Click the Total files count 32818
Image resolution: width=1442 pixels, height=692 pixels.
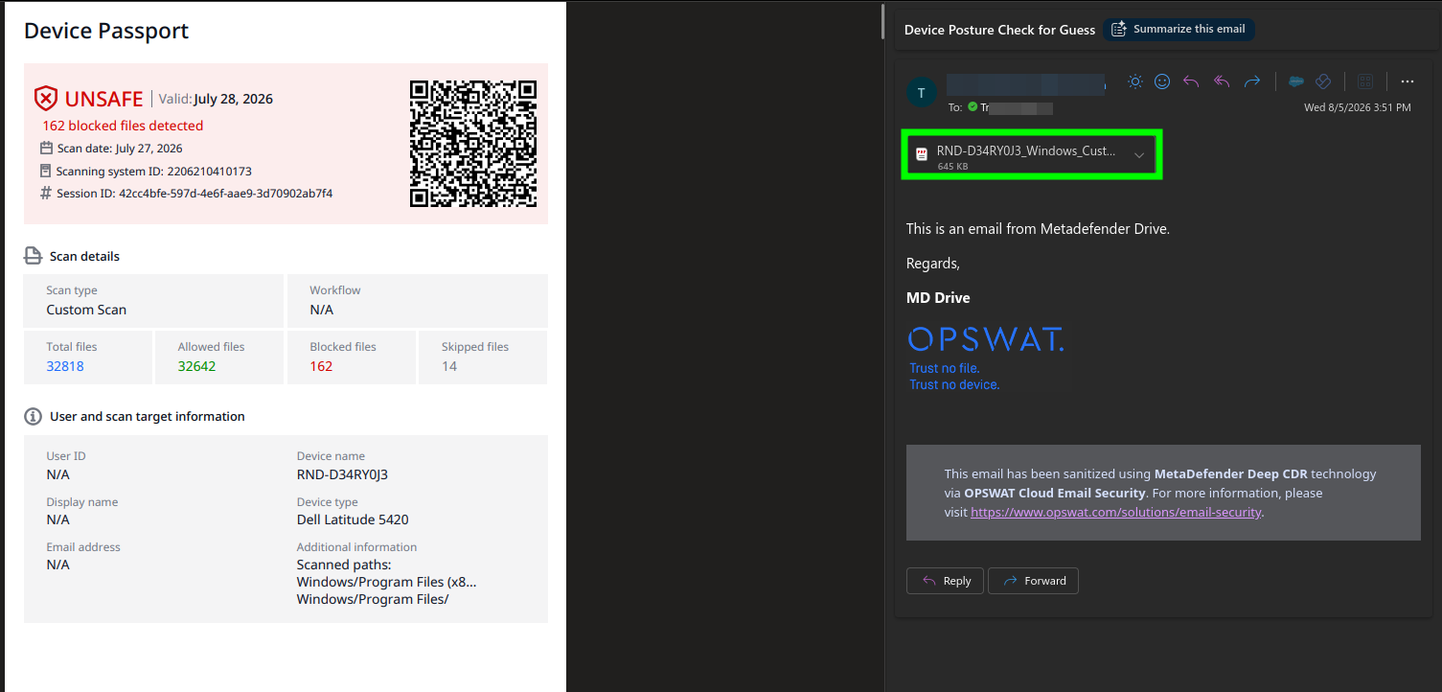click(x=65, y=366)
